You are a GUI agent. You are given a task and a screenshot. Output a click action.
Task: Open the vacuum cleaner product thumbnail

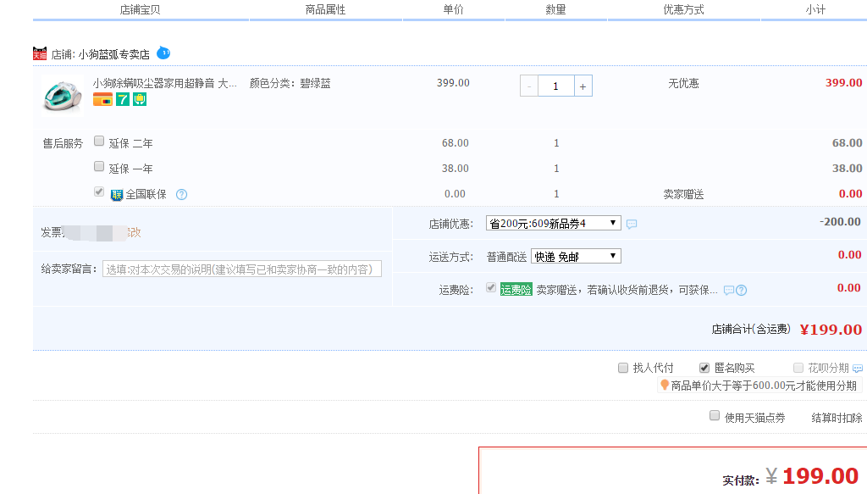point(63,95)
